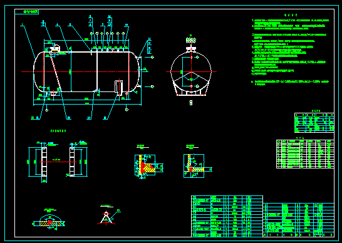
Task: Click the title block table at the bottom right
Action: pos(299,220)
